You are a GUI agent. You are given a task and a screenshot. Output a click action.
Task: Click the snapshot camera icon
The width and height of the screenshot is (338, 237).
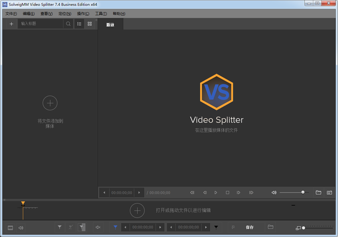pyautogui.click(x=330, y=193)
